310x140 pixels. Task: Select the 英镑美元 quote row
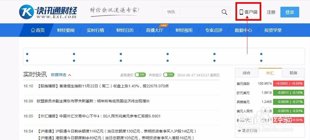click(270, 102)
